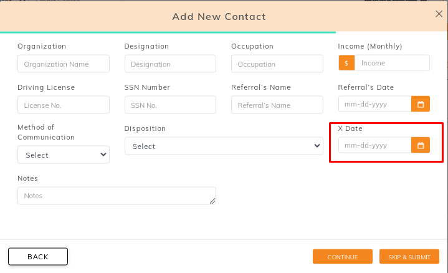Click the Disposition dropdown chevron arrow
The height and width of the screenshot is (273, 448).
317,146
